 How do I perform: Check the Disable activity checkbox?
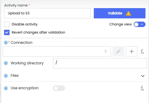[x=7, y=24]
